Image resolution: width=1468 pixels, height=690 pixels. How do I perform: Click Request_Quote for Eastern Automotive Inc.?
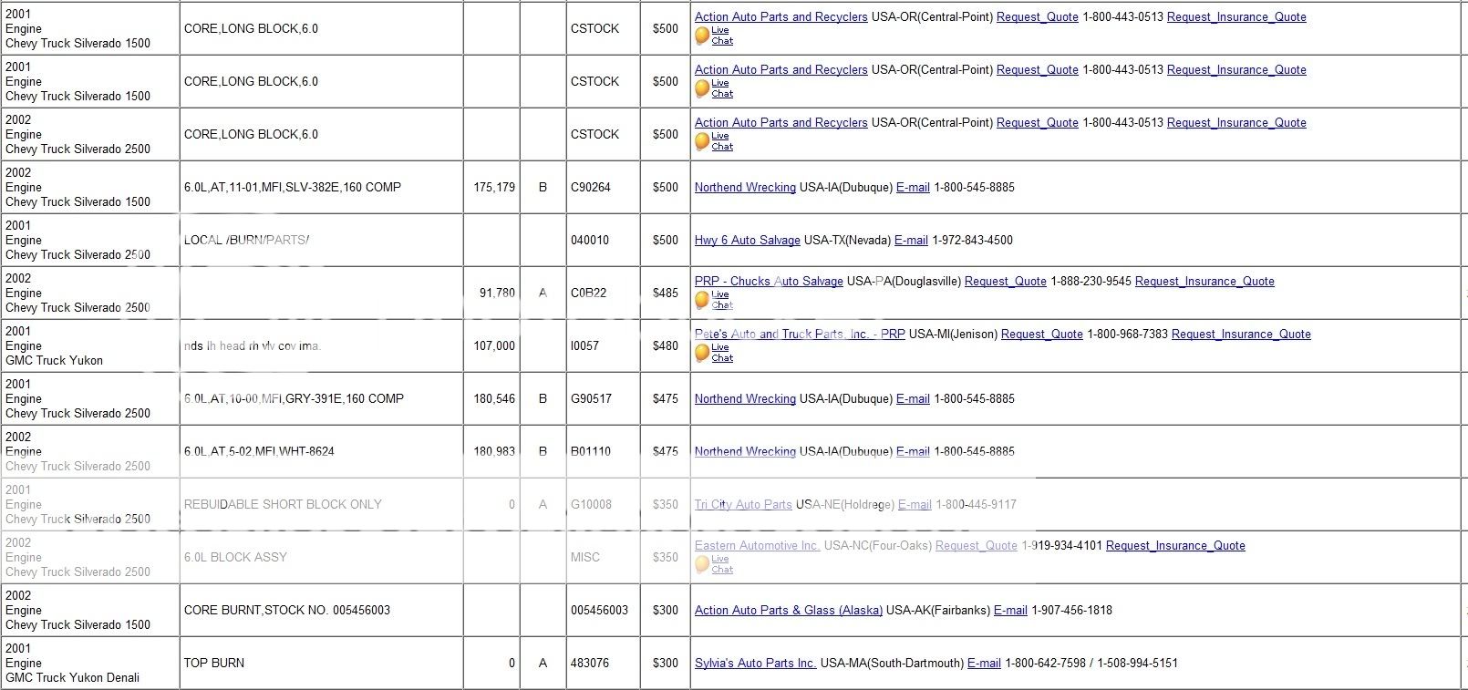point(977,545)
